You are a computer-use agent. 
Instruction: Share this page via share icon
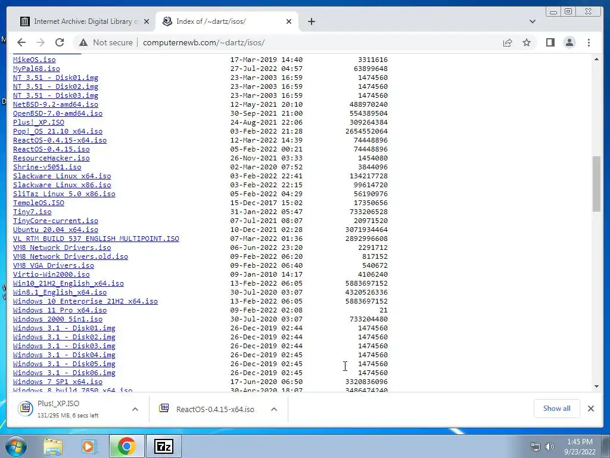[508, 42]
